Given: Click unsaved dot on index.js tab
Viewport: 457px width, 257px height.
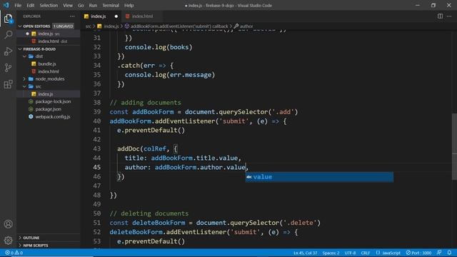Looking at the screenshot, I should pyautogui.click(x=116, y=16).
